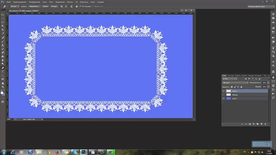Open the Справка menu
Image resolution: width=276 pixels, height=155 pixels.
[x=100, y=2]
